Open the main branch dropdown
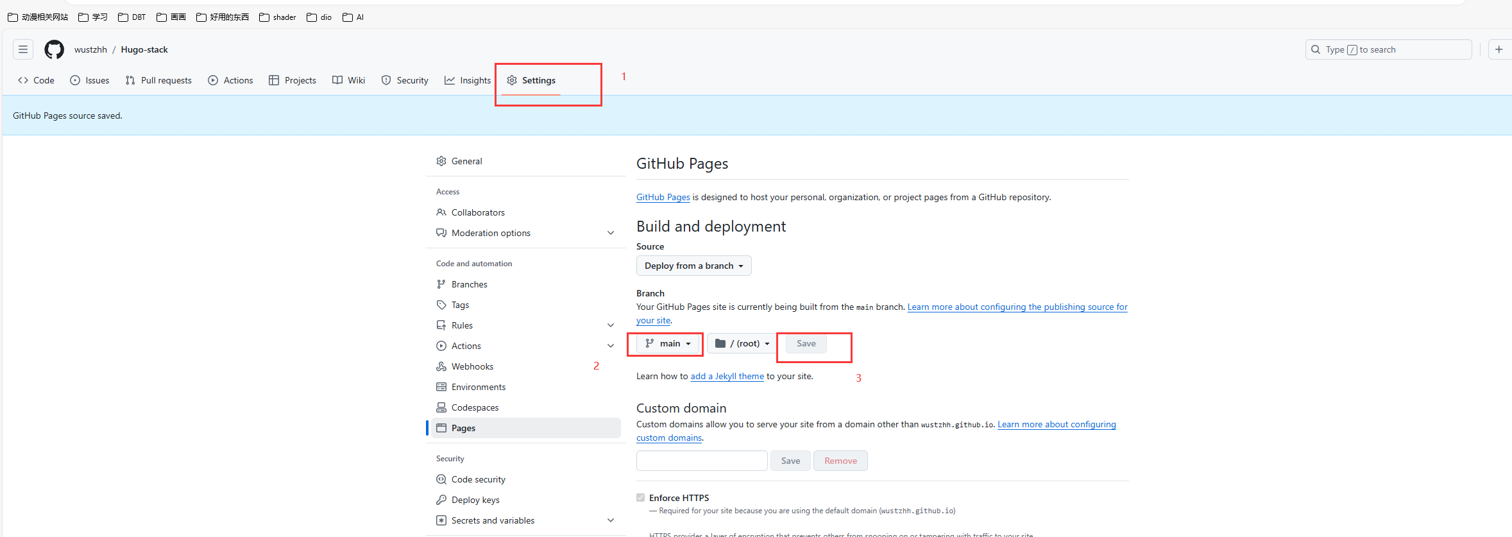The width and height of the screenshot is (1512, 537). pyautogui.click(x=668, y=343)
